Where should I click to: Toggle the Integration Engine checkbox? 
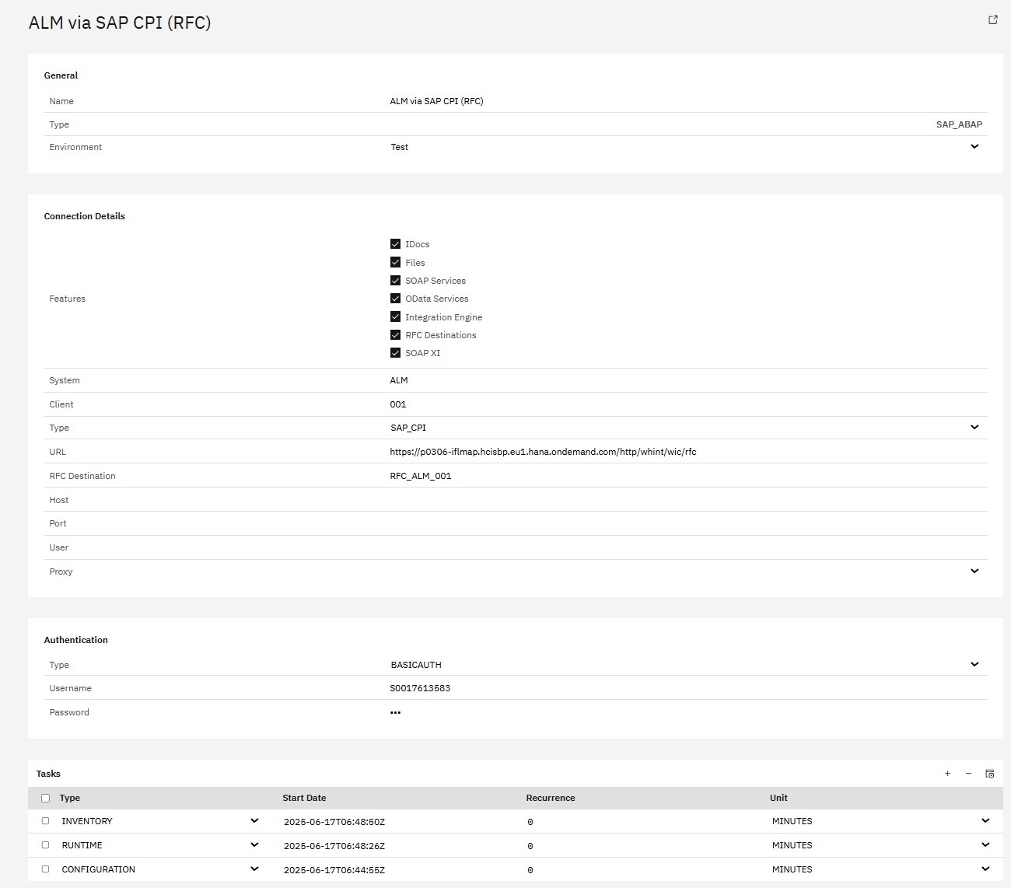pos(396,317)
